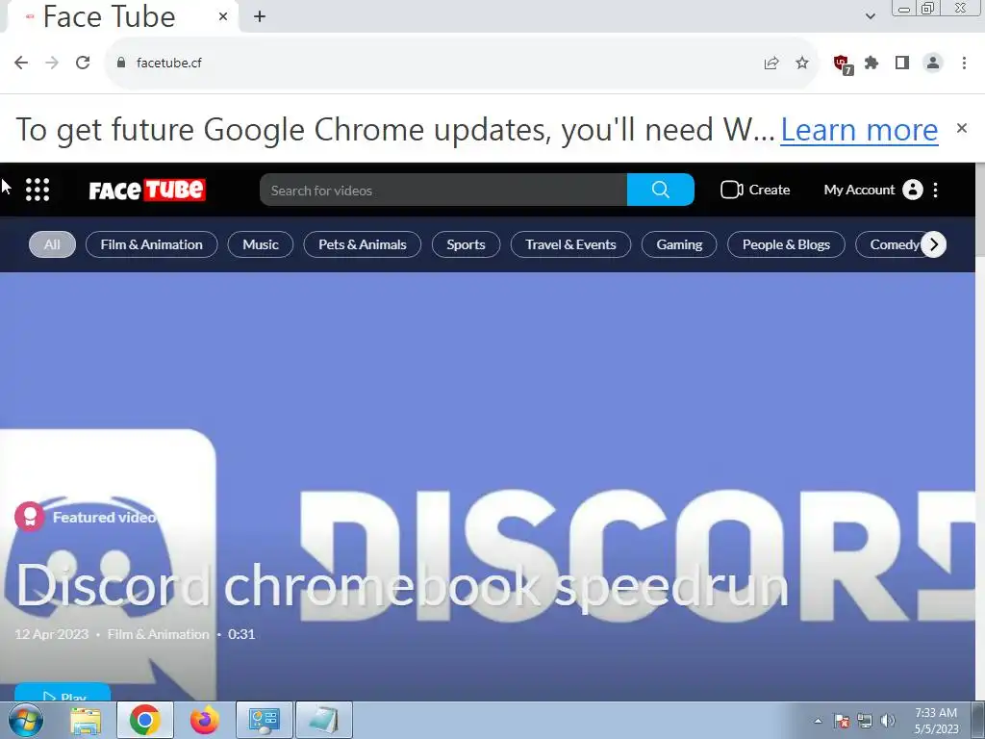Play the featured video
985x739 pixels.
63,693
